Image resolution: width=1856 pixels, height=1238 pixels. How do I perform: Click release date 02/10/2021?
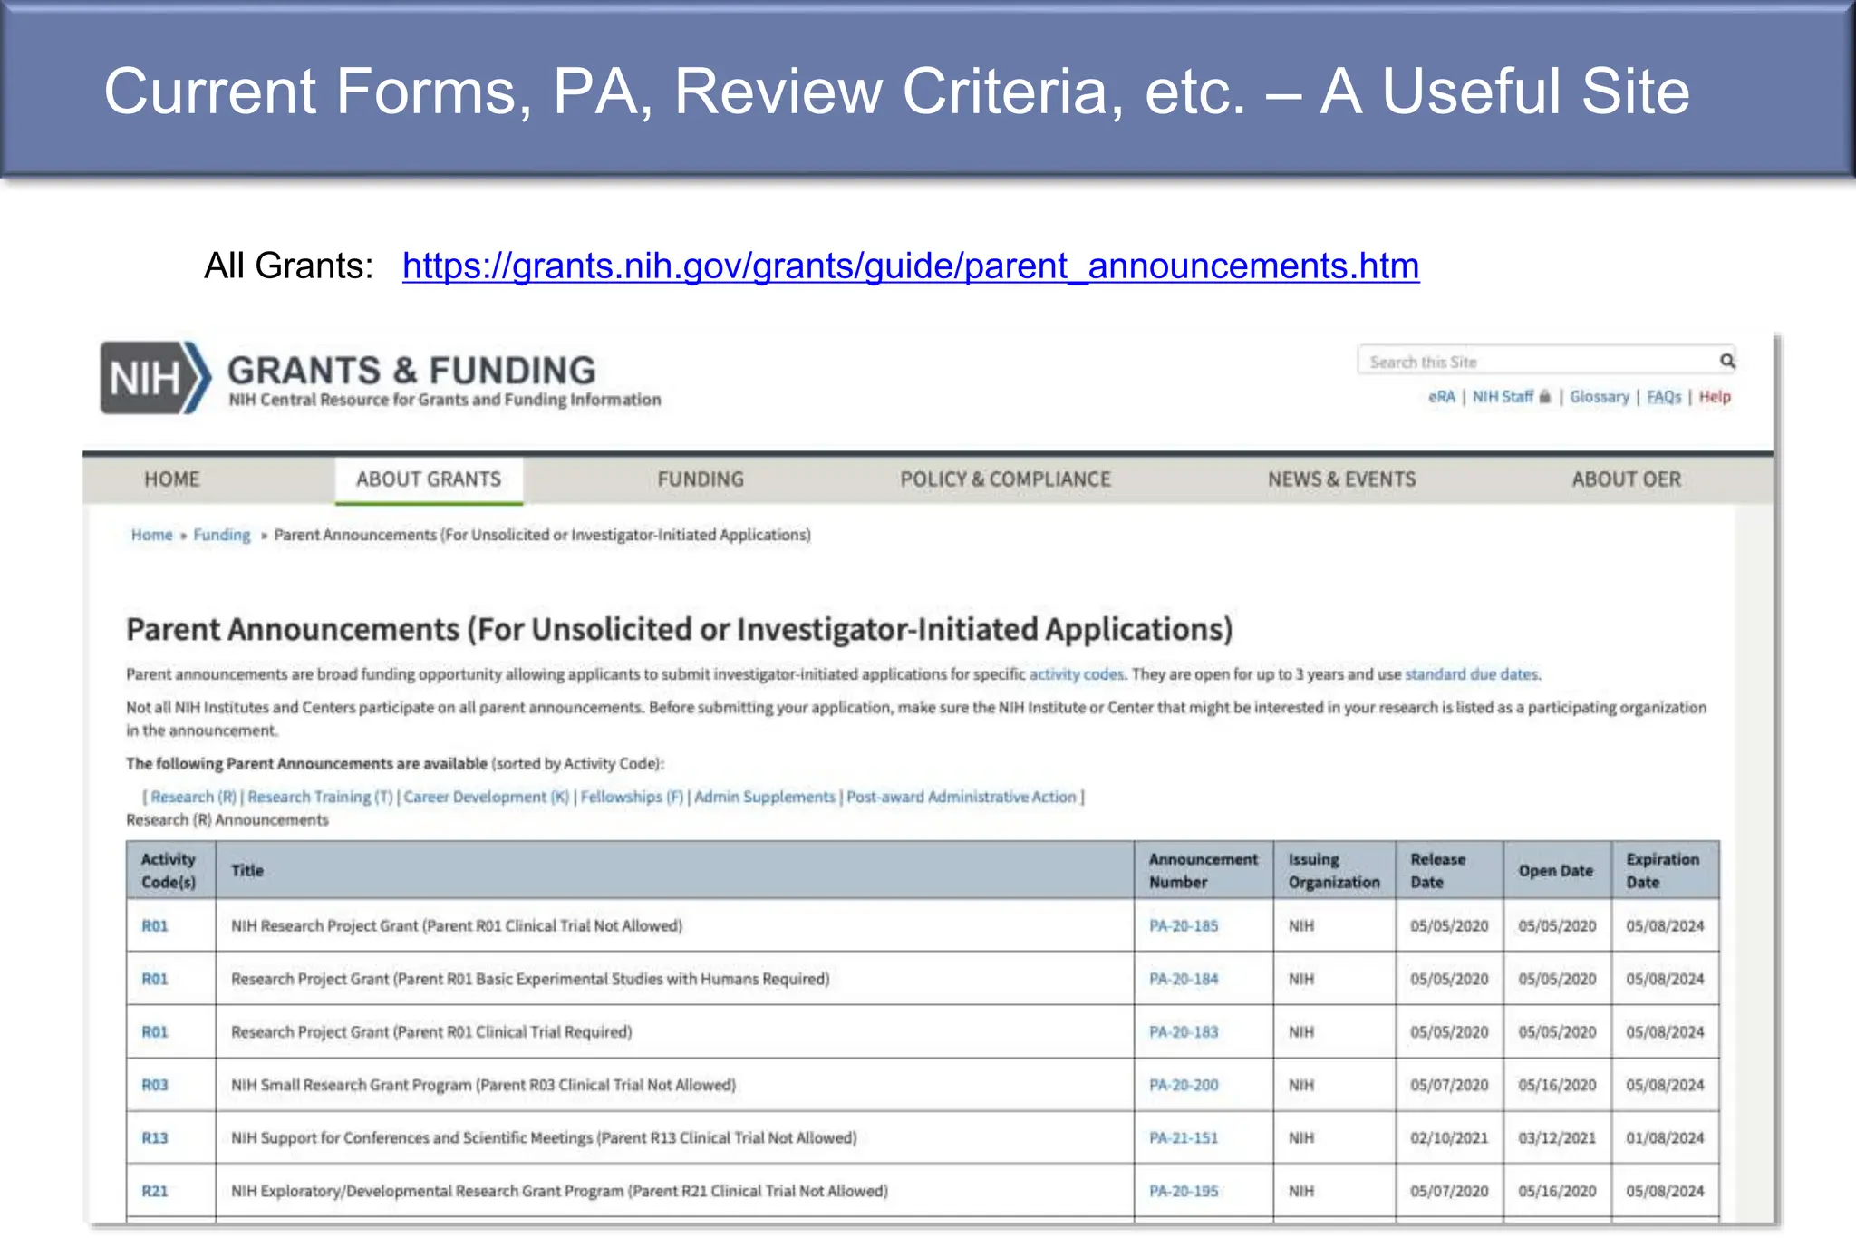1449,1138
